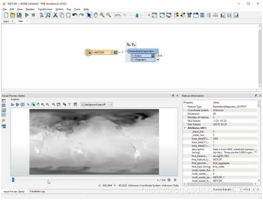Select the NETCDF reader feature type
Image resolution: width=263 pixels, height=200 pixels.
pos(101,52)
